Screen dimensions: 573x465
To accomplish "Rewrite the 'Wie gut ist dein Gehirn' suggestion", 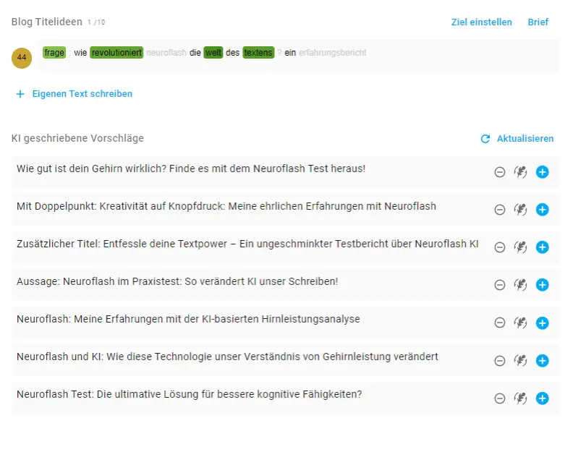I will (521, 172).
